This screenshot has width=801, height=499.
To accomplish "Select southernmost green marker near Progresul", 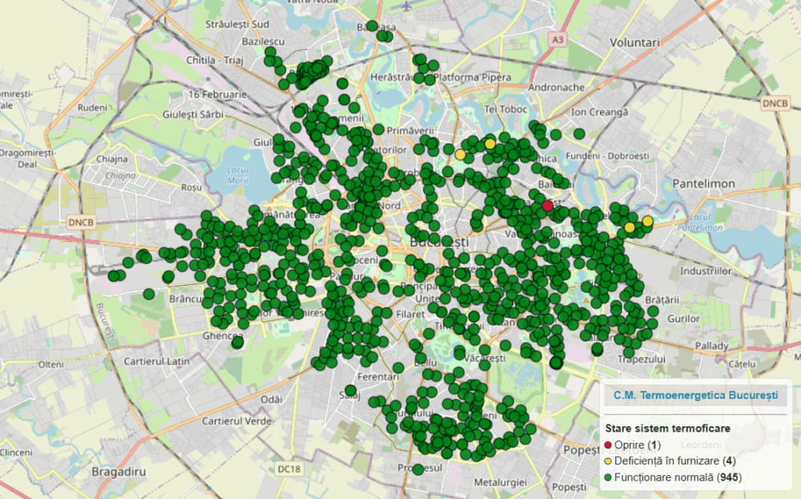I will point(418,469).
